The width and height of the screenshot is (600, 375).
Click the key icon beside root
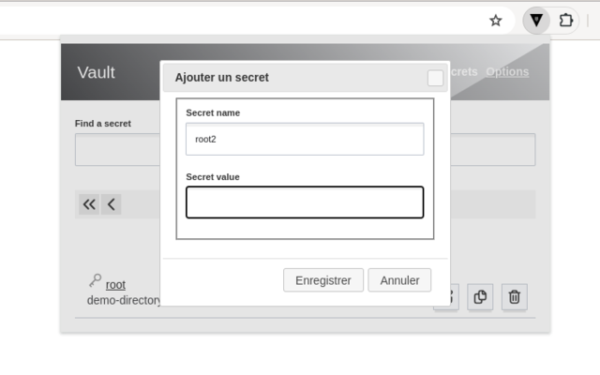click(x=96, y=280)
